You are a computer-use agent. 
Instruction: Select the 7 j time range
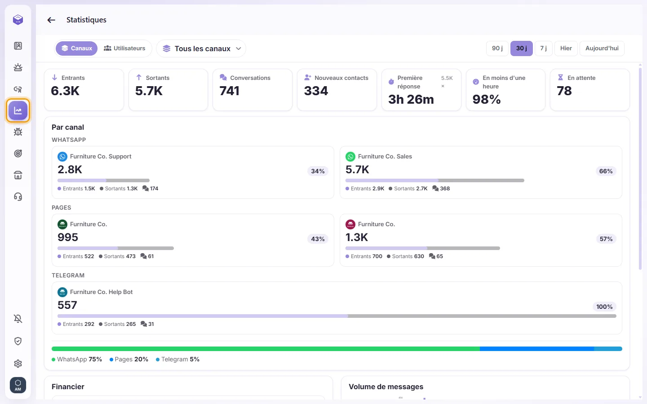544,48
